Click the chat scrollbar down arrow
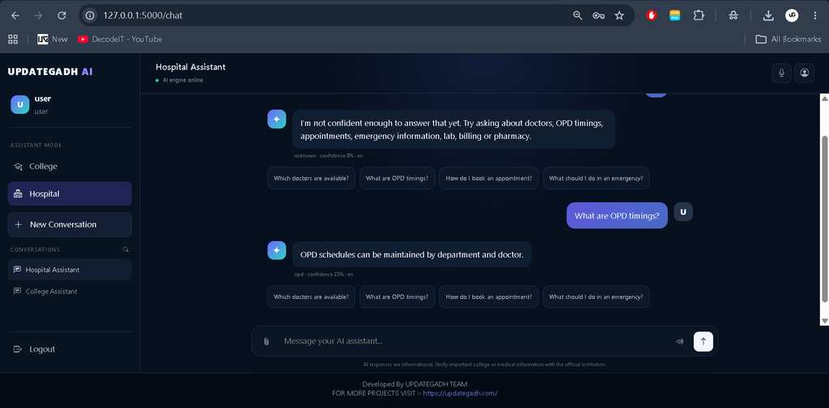The height and width of the screenshot is (408, 829). 824,321
